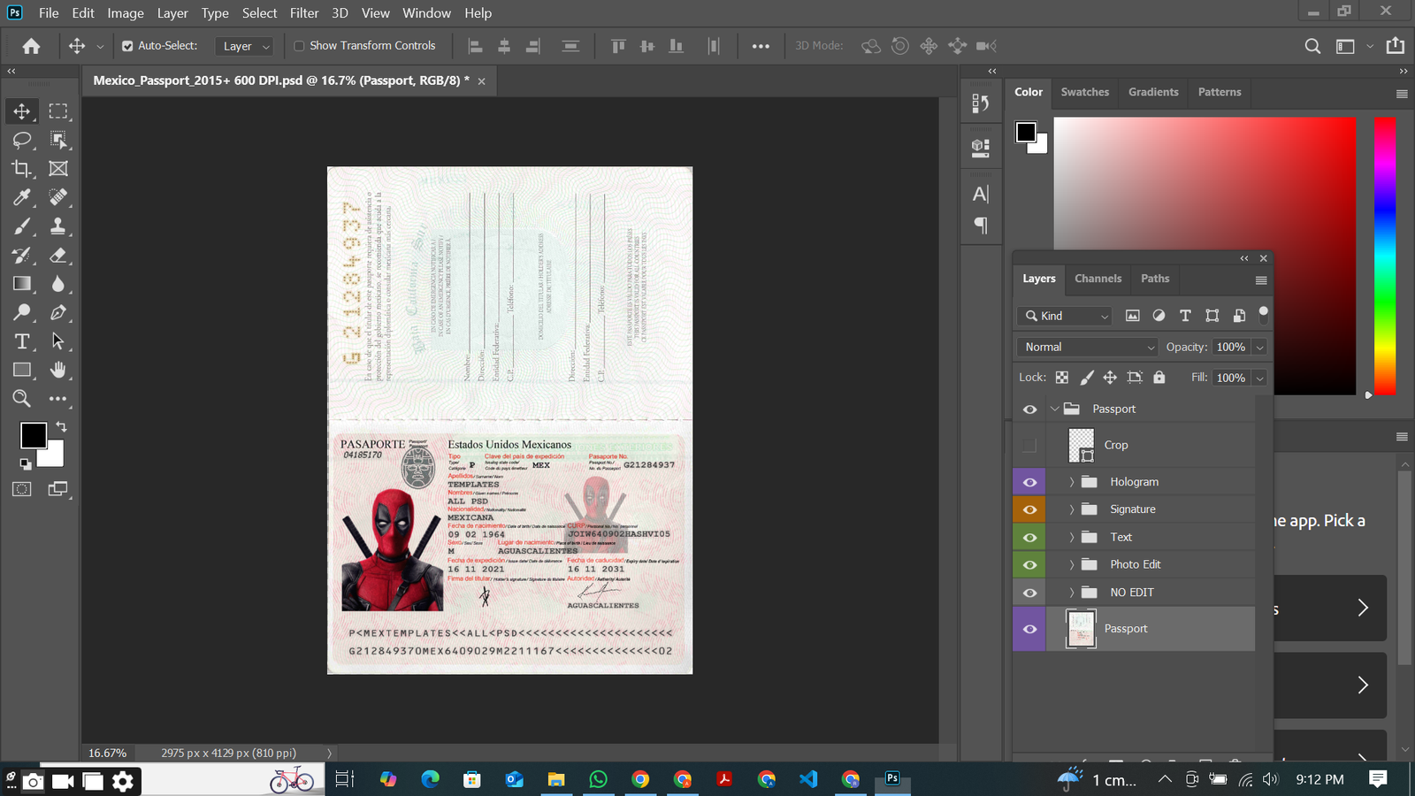Hide the Hologram group
Image resolution: width=1415 pixels, height=796 pixels.
pyautogui.click(x=1029, y=482)
